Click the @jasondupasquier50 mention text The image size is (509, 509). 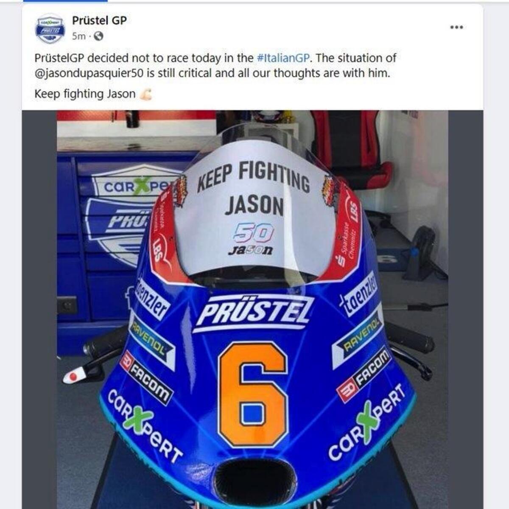coord(89,73)
